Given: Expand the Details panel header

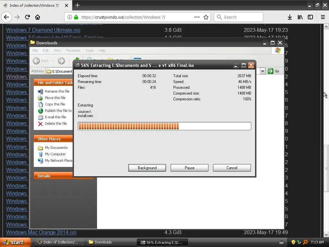Looking at the screenshot, I should coord(63,176).
